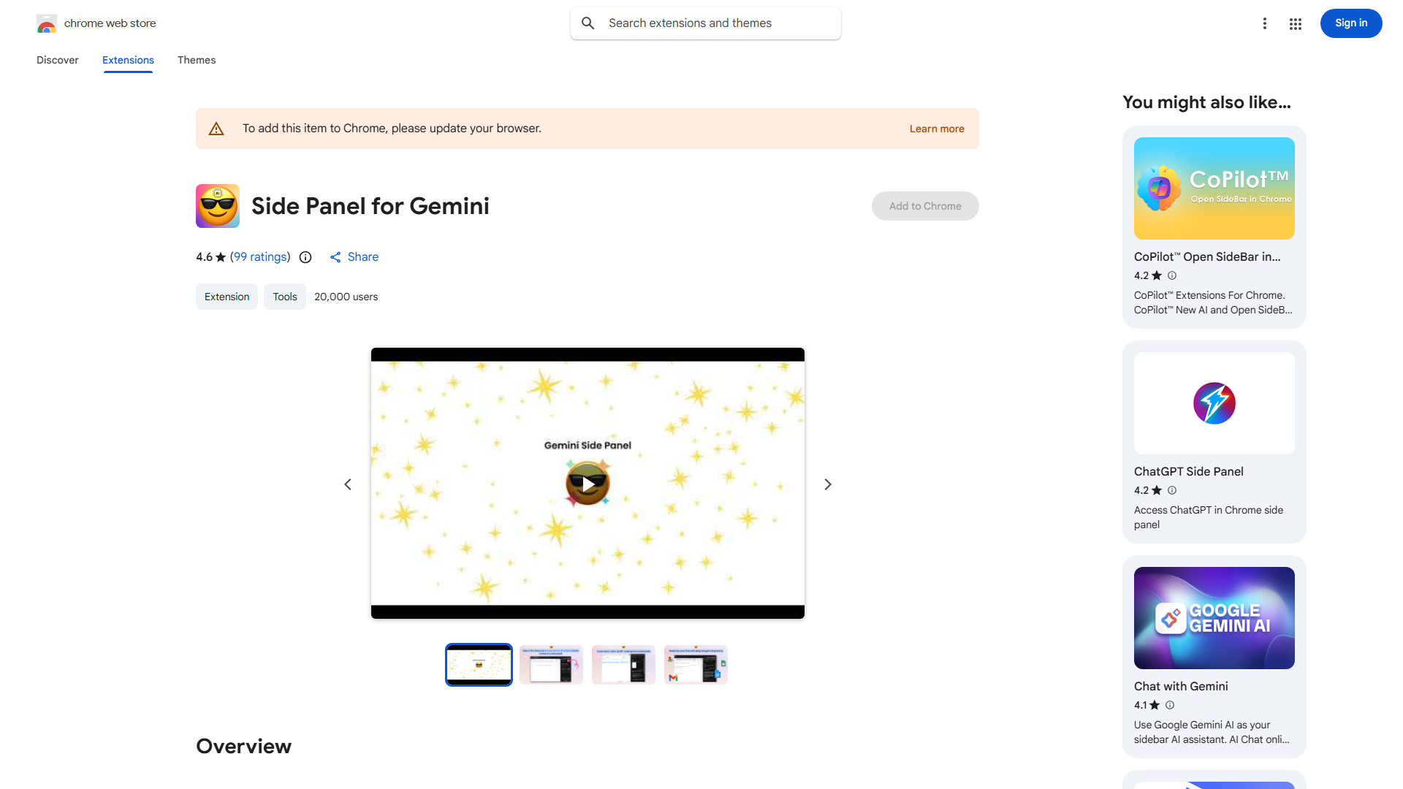Switch to the Discover tab
Screen dimensions: 1403x789
pyautogui.click(x=58, y=60)
